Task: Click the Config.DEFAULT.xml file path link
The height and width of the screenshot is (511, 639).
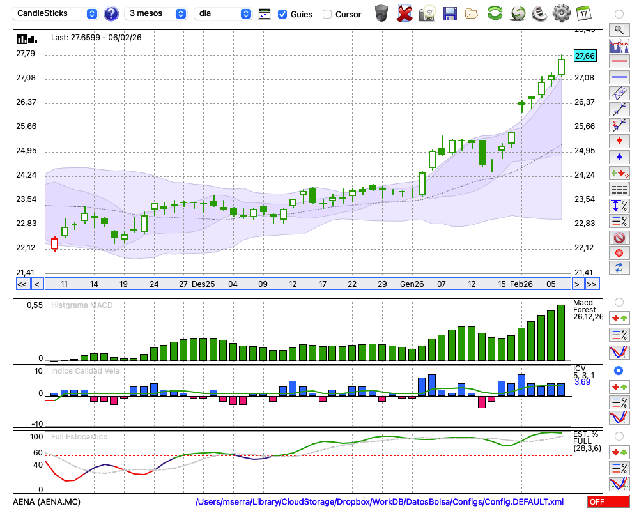Action: click(380, 502)
